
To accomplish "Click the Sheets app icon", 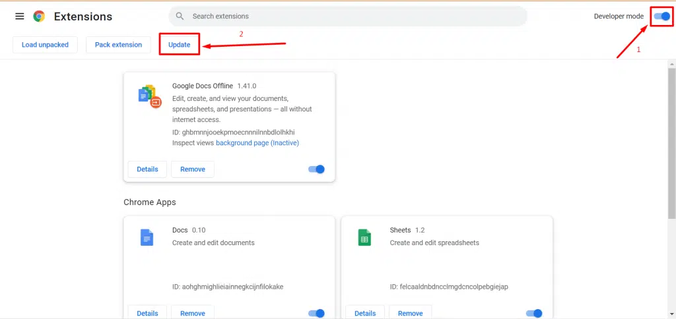I will [364, 237].
